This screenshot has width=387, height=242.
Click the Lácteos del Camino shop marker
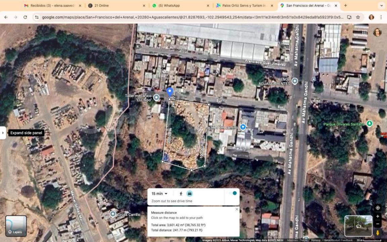(x=243, y=127)
